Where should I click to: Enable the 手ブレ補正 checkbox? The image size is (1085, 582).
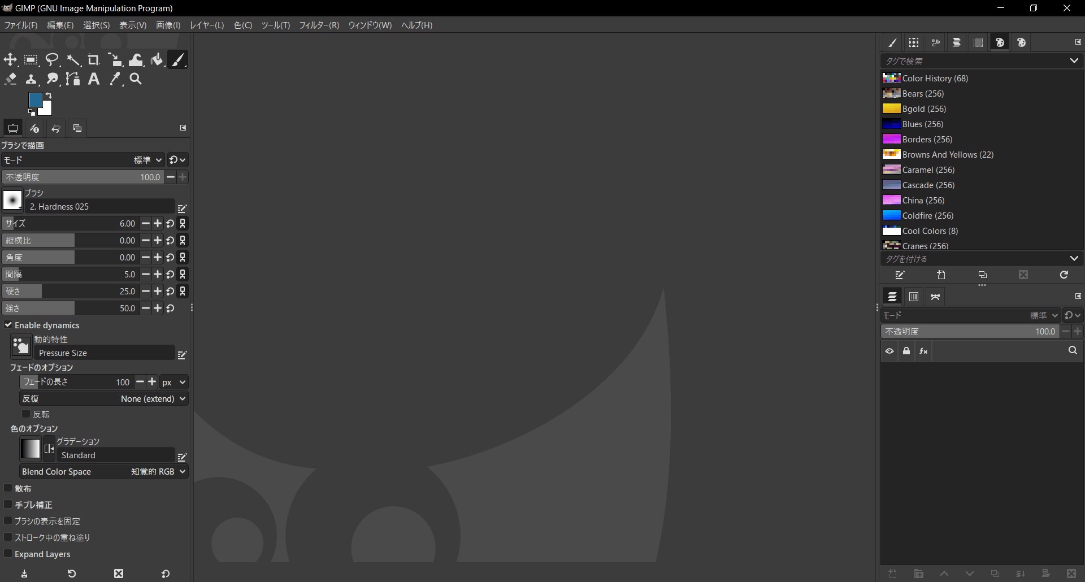coord(8,505)
